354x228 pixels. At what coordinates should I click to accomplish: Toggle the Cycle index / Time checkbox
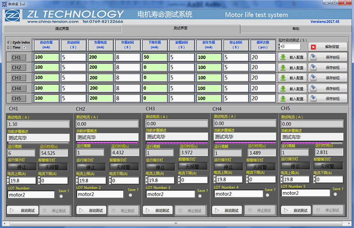[24, 47]
